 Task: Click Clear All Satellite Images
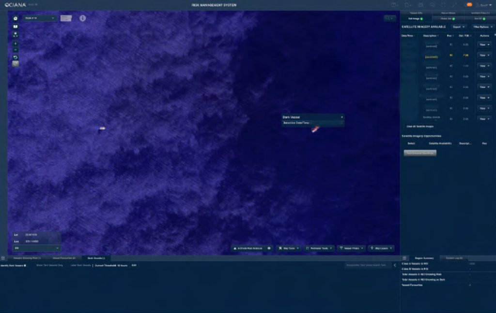tap(420, 126)
